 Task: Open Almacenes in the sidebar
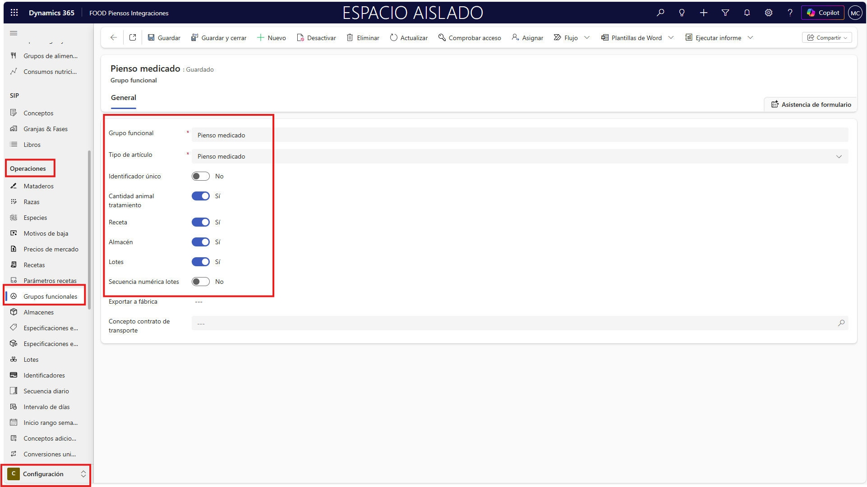[38, 312]
